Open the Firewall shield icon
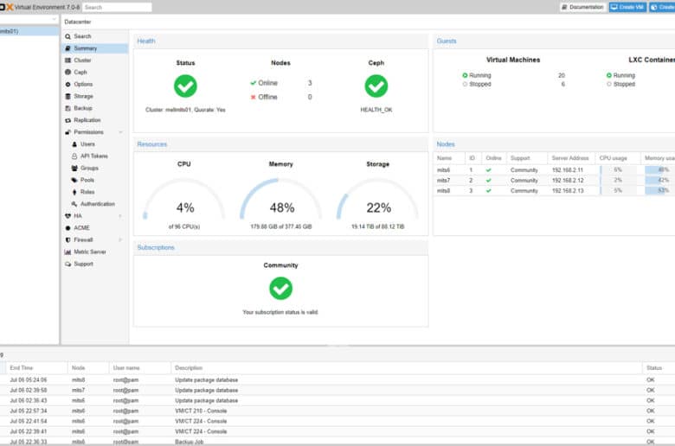The height and width of the screenshot is (446, 675). [x=67, y=240]
